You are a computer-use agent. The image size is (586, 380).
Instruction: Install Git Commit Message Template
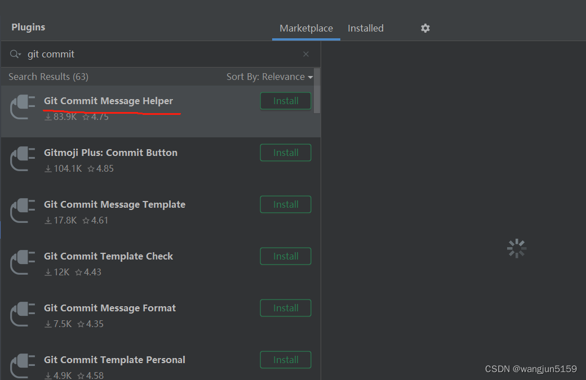(x=286, y=204)
